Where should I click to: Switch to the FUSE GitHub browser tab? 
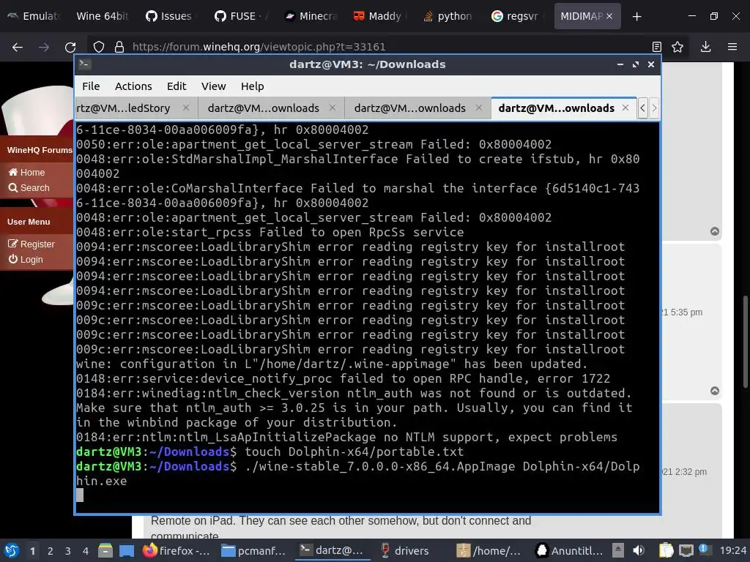click(x=240, y=16)
